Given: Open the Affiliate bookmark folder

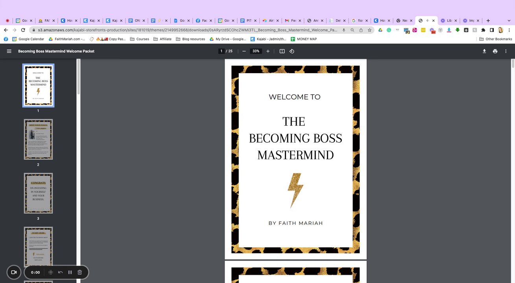Looking at the screenshot, I should click(162, 39).
